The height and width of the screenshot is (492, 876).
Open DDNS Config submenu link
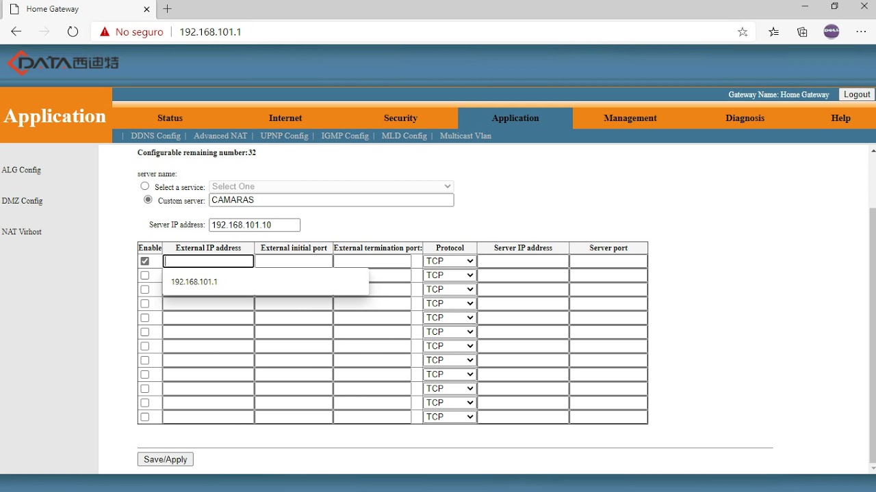(155, 136)
